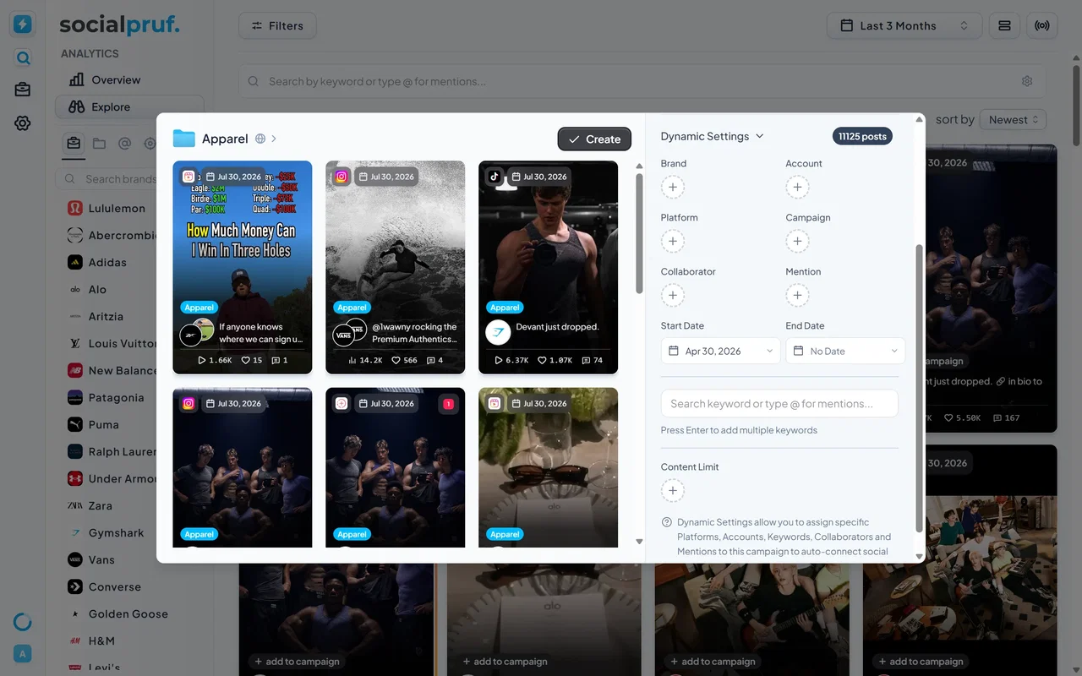
Task: Open the Filters button
Action: coord(277,25)
